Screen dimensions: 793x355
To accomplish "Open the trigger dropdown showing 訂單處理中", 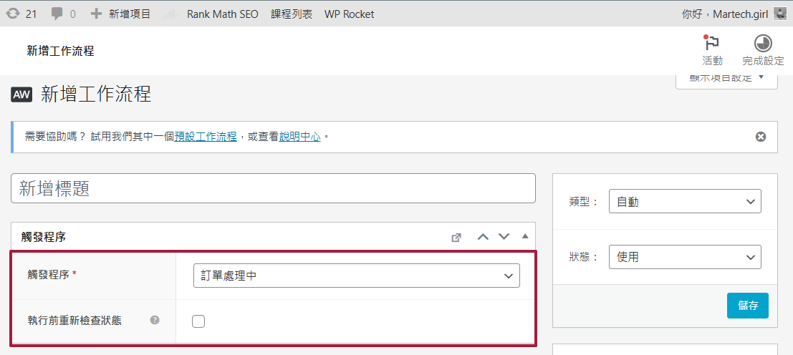I will click(x=356, y=276).
